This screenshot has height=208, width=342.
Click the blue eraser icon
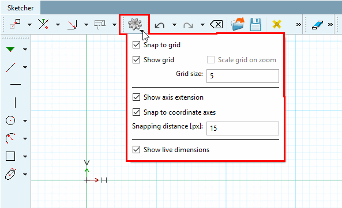coord(317,25)
